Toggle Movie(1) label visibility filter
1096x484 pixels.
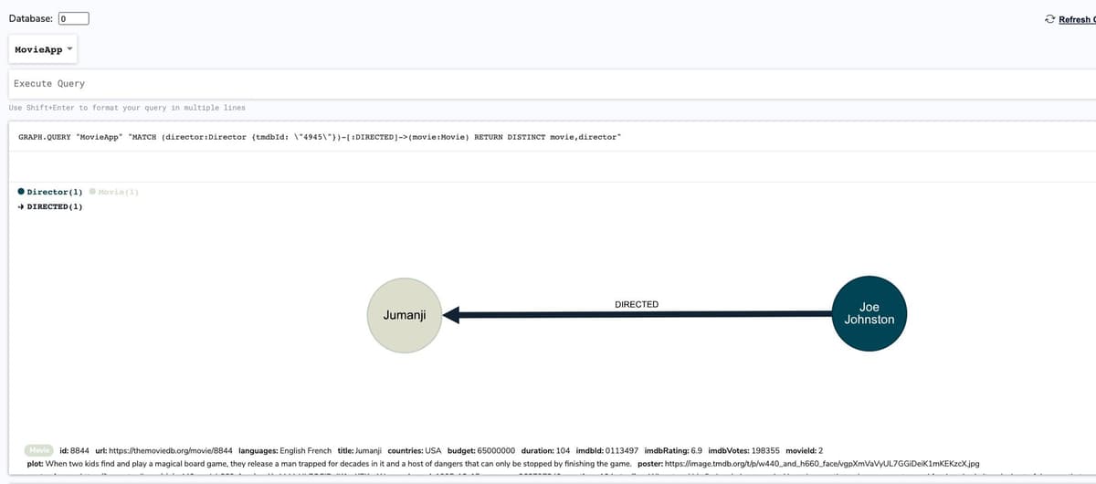117,192
